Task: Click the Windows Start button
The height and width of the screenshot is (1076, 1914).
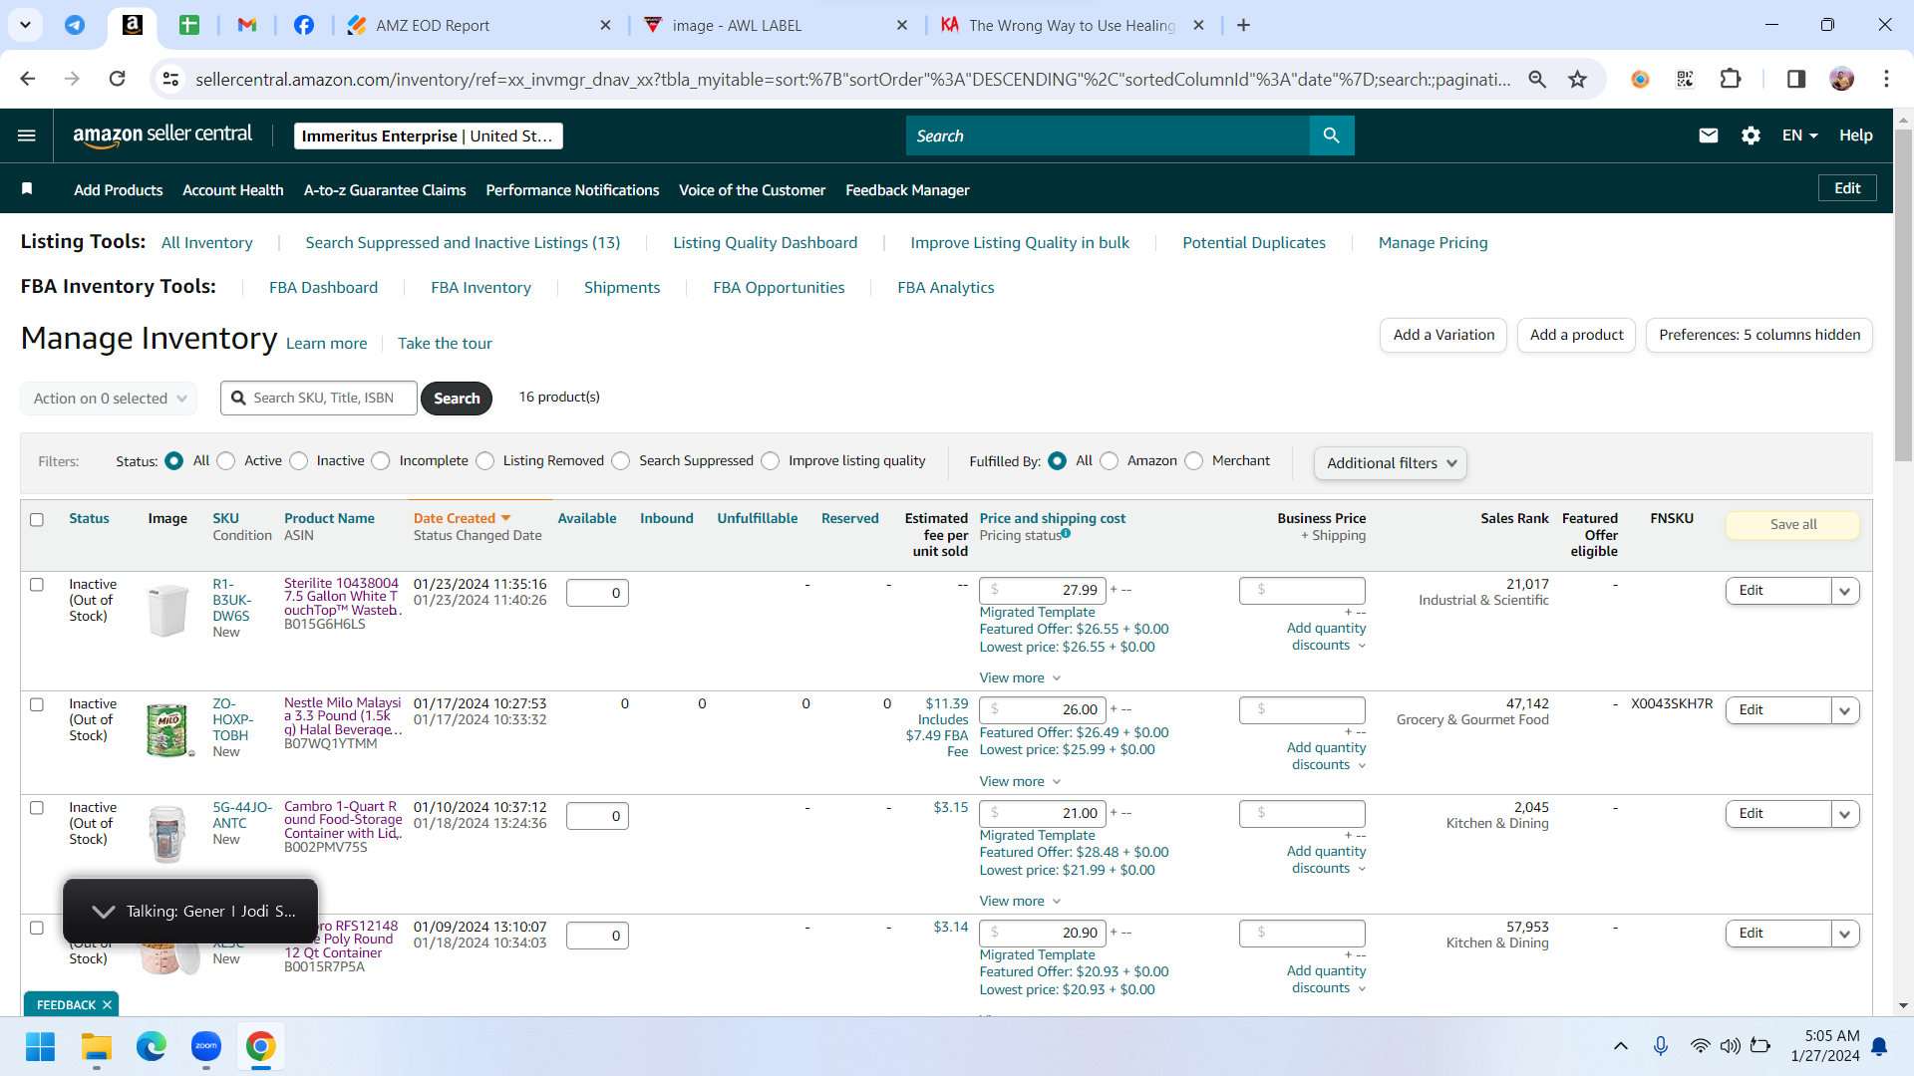Action: [40, 1047]
